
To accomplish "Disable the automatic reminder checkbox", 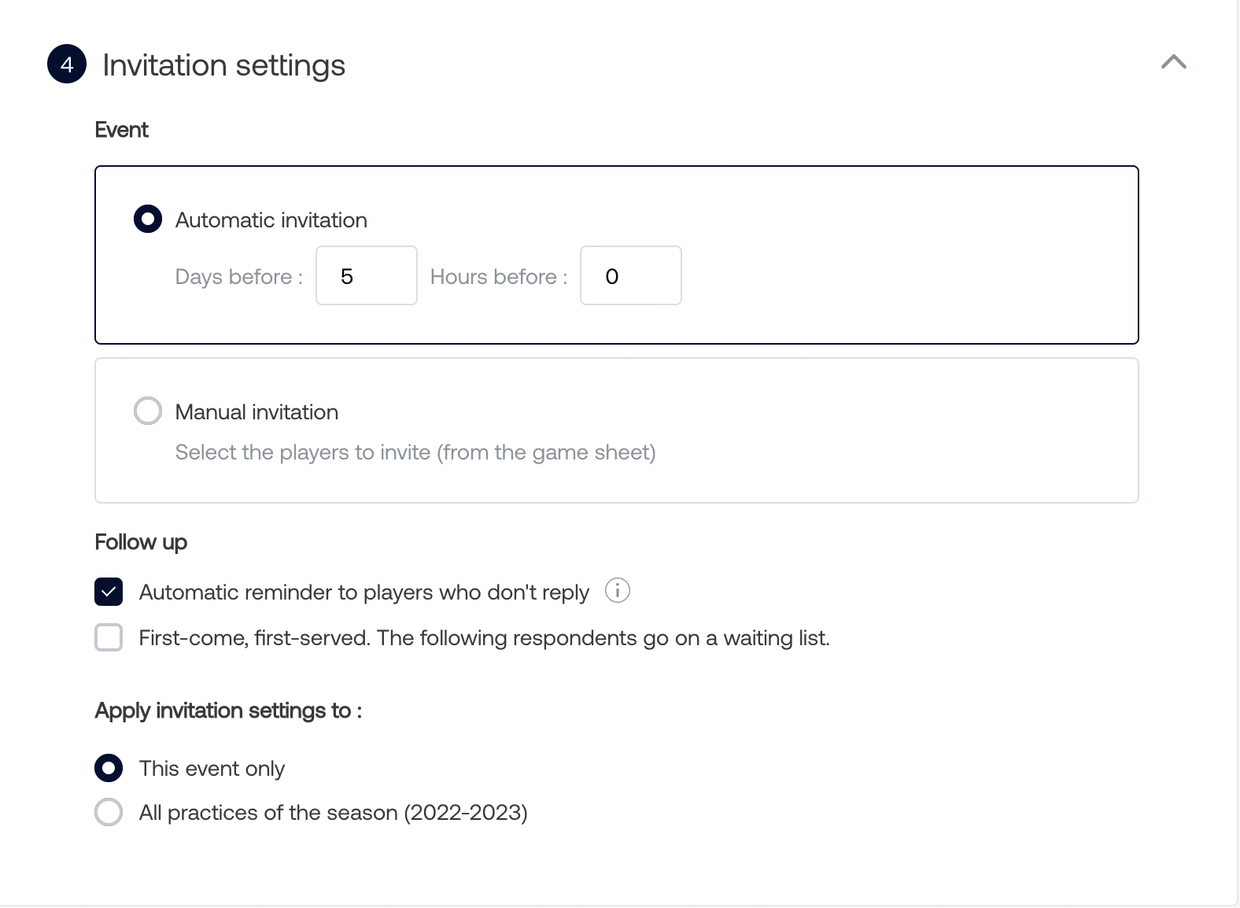I will point(109,592).
